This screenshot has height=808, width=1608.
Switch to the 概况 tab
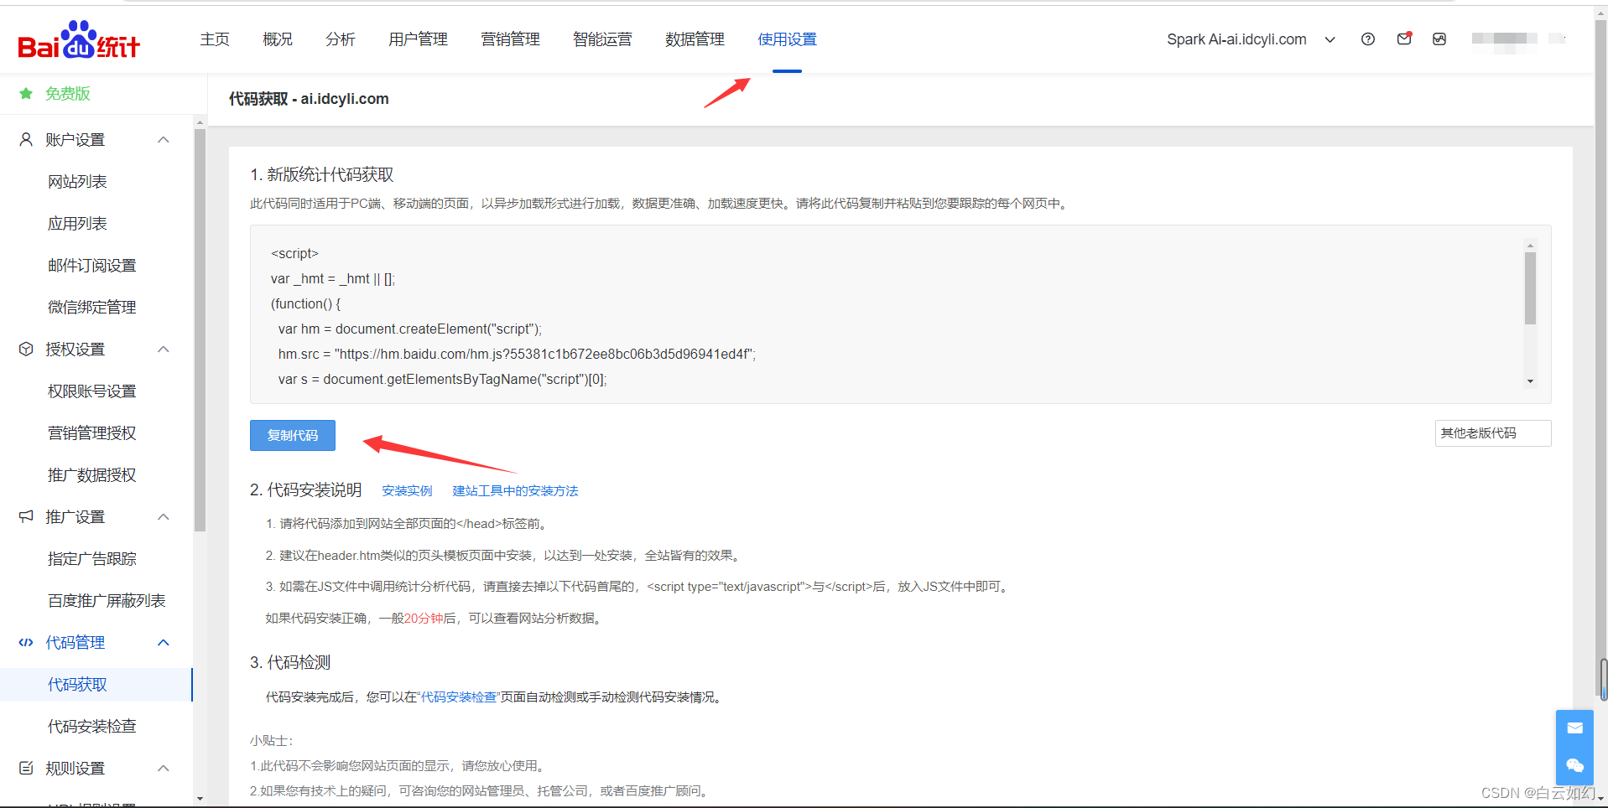(278, 39)
